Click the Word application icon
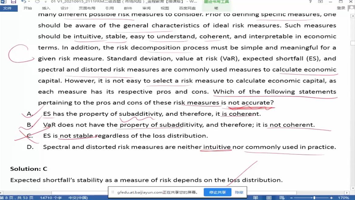This screenshot has width=355, height=200. click(x=3, y=2)
